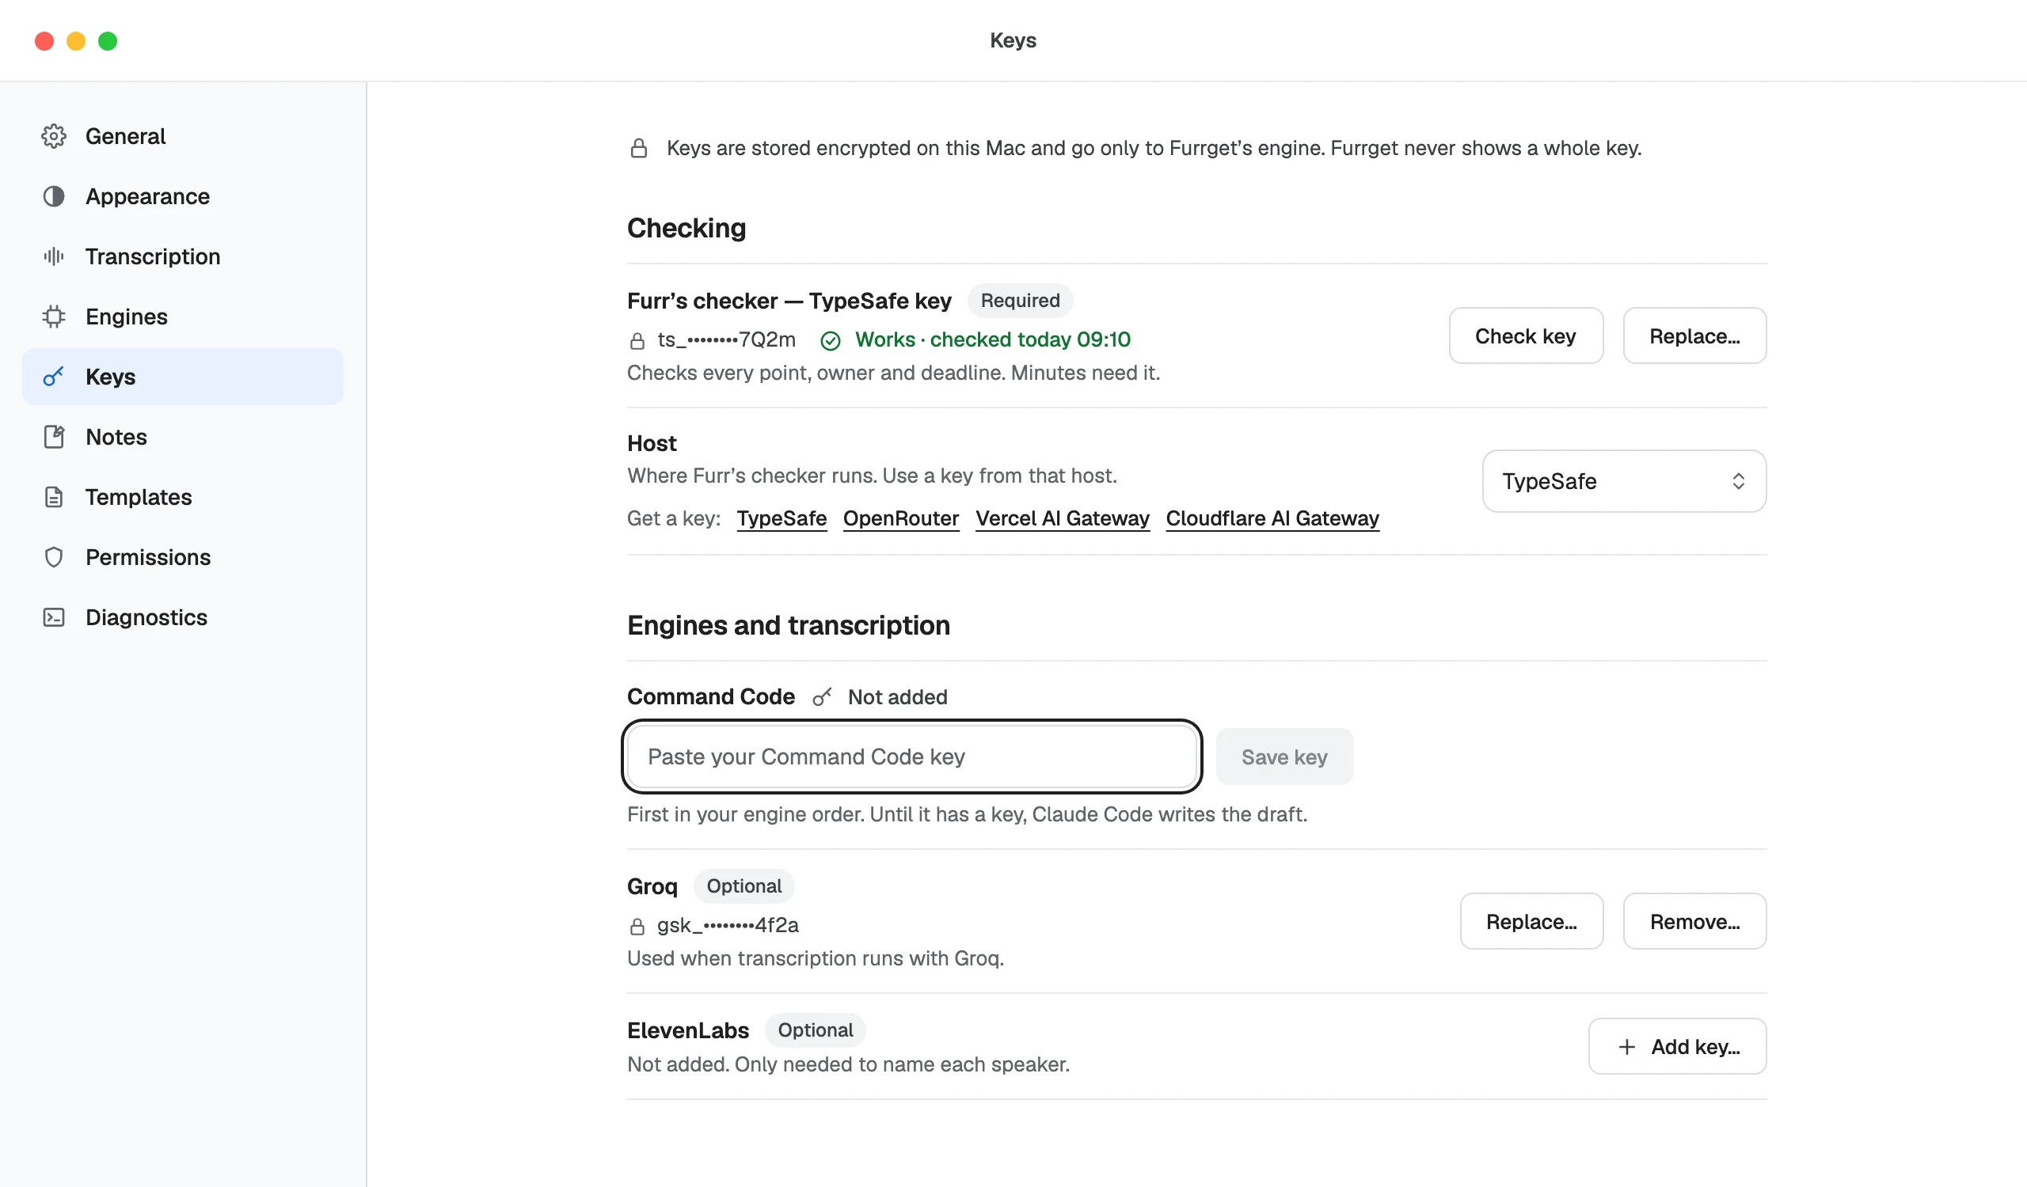Click the Templates document icon
2027x1187 pixels.
54,497
